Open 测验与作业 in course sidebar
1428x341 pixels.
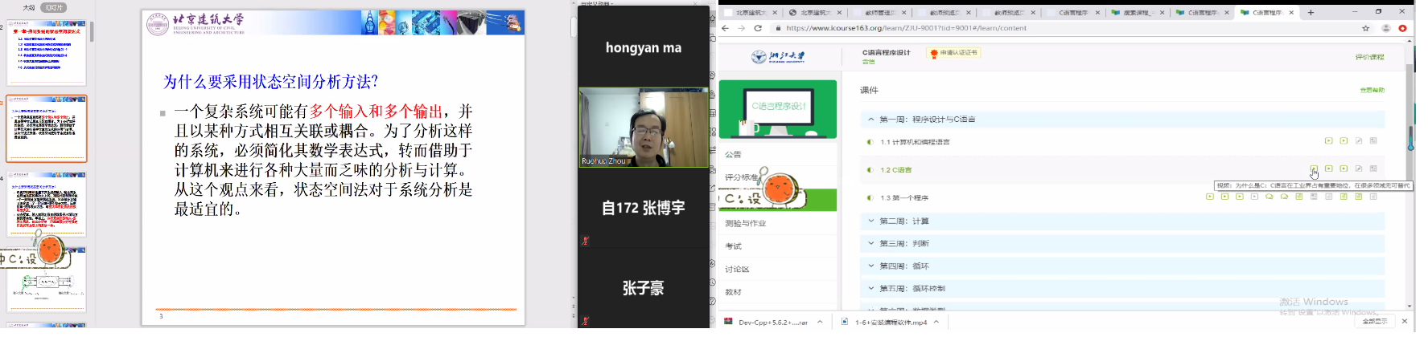[x=745, y=223]
